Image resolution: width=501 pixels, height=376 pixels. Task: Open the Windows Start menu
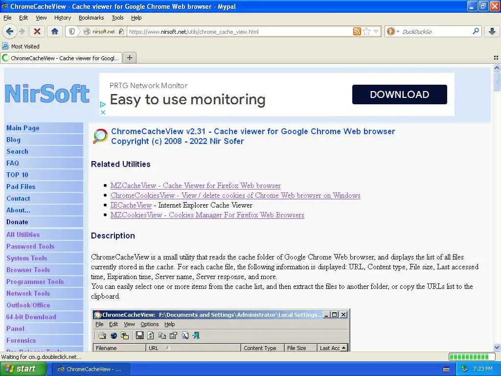[x=23, y=369]
